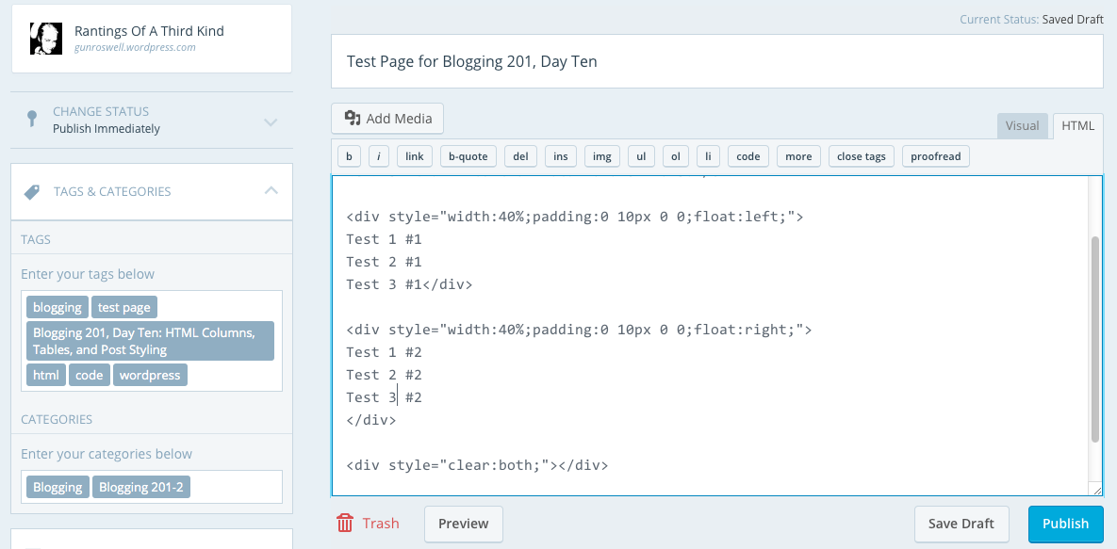The image size is (1117, 549).
Task: Click the Add Media button
Action: tap(387, 119)
